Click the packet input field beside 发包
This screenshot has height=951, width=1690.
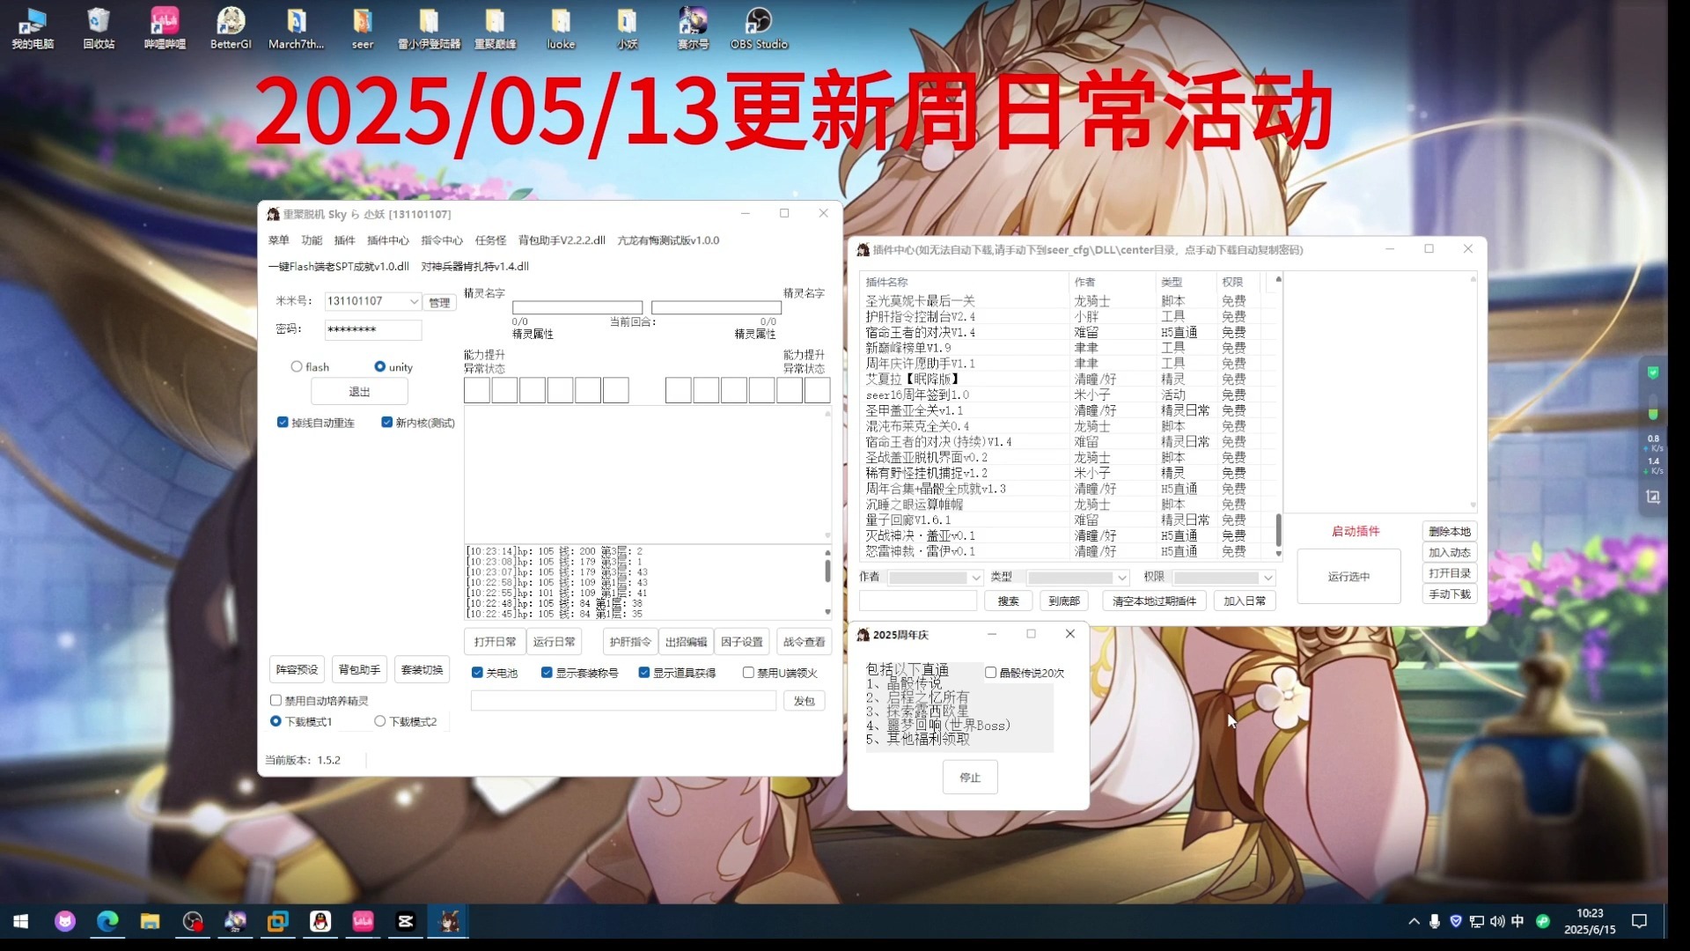click(x=623, y=701)
